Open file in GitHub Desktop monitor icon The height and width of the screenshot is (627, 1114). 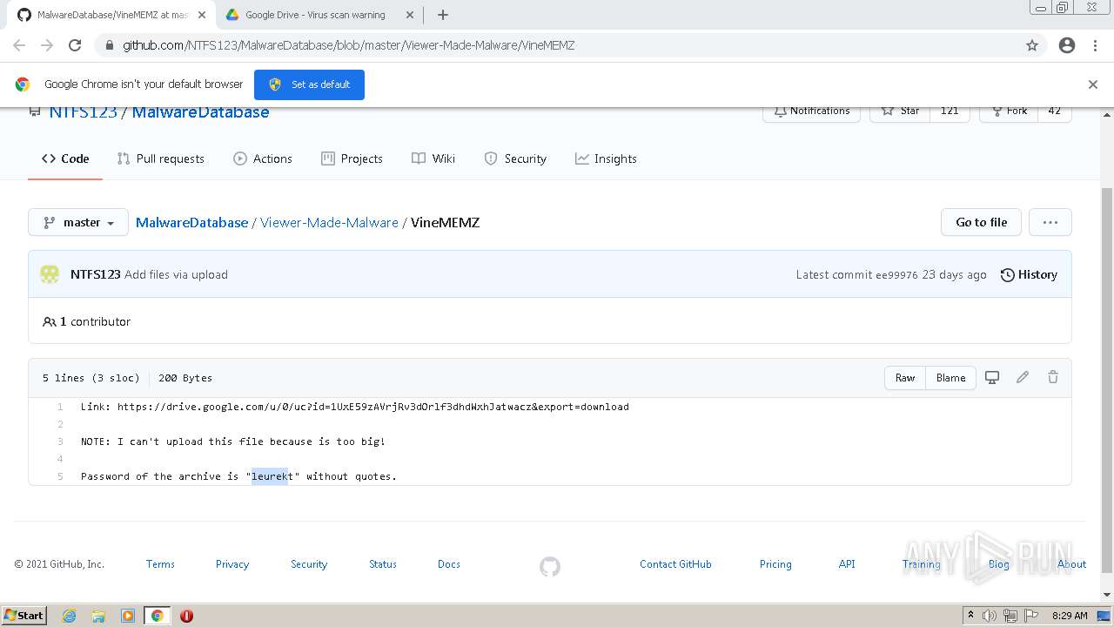click(992, 377)
